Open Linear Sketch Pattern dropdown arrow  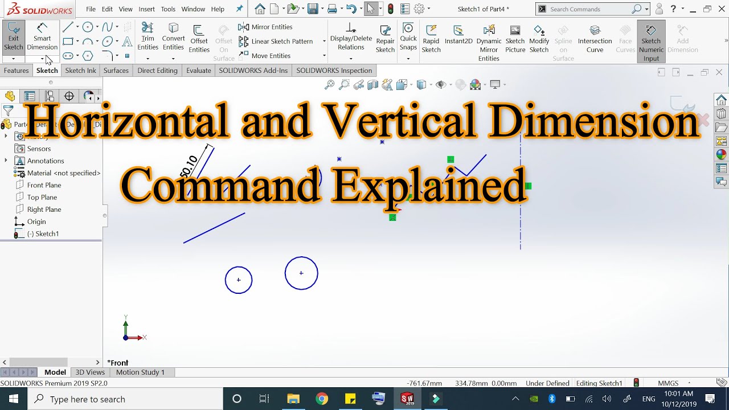pos(324,41)
